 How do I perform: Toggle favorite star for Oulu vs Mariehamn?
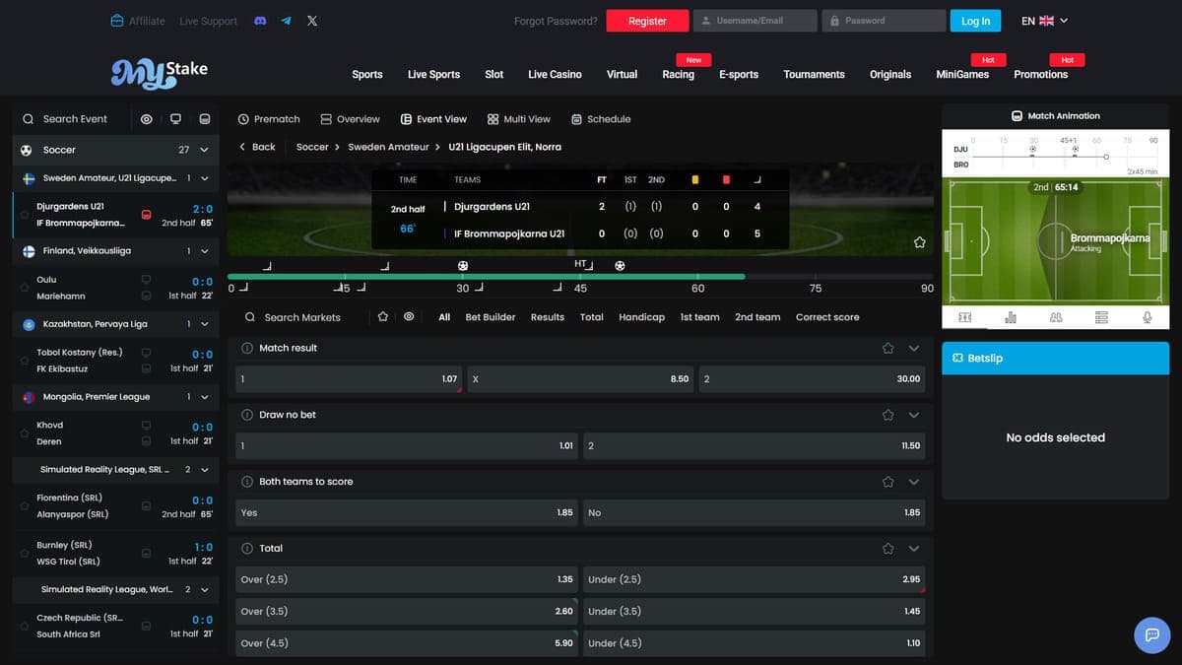[25, 288]
